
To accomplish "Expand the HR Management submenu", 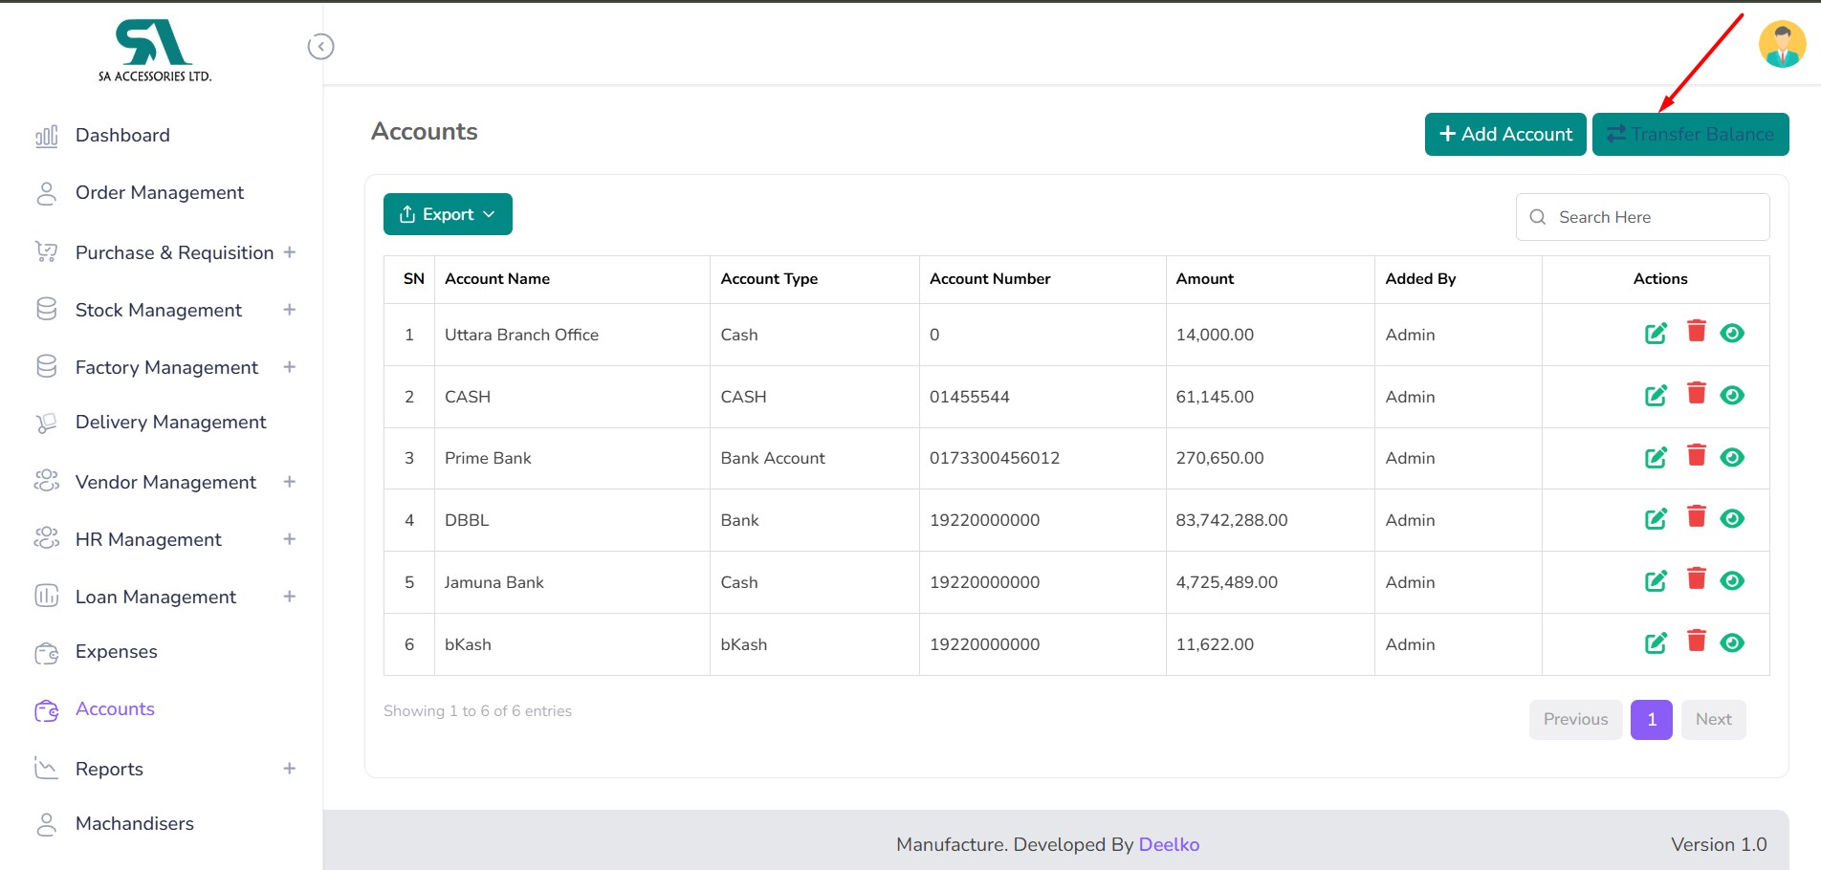I will (289, 539).
